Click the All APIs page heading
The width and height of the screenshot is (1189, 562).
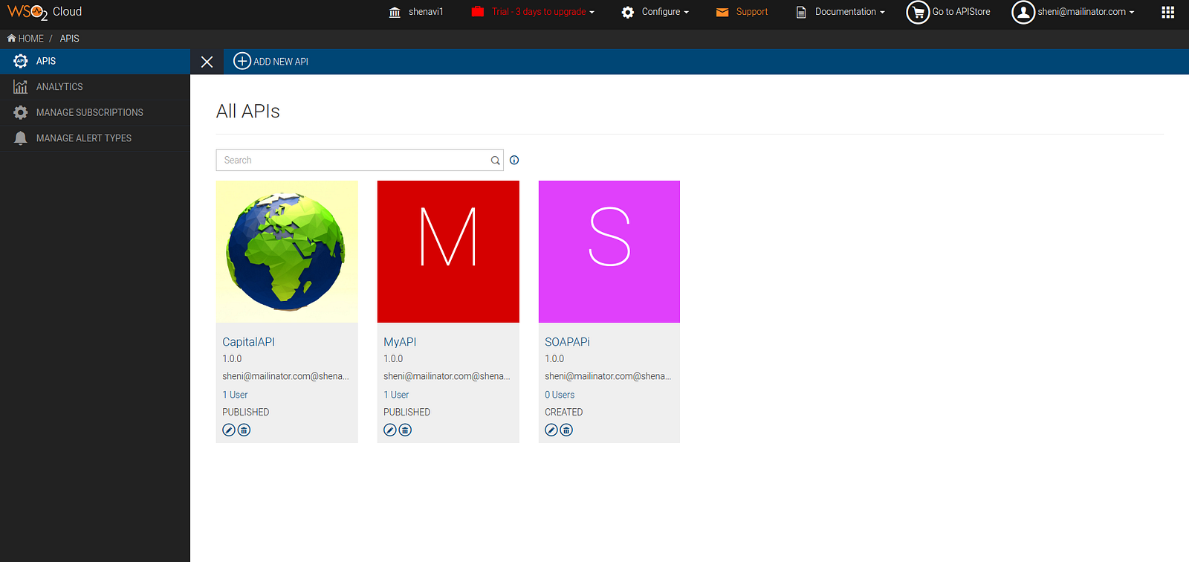point(248,112)
